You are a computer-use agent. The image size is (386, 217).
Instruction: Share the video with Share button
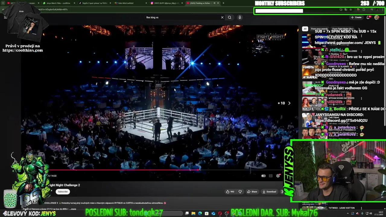[x=252, y=192]
